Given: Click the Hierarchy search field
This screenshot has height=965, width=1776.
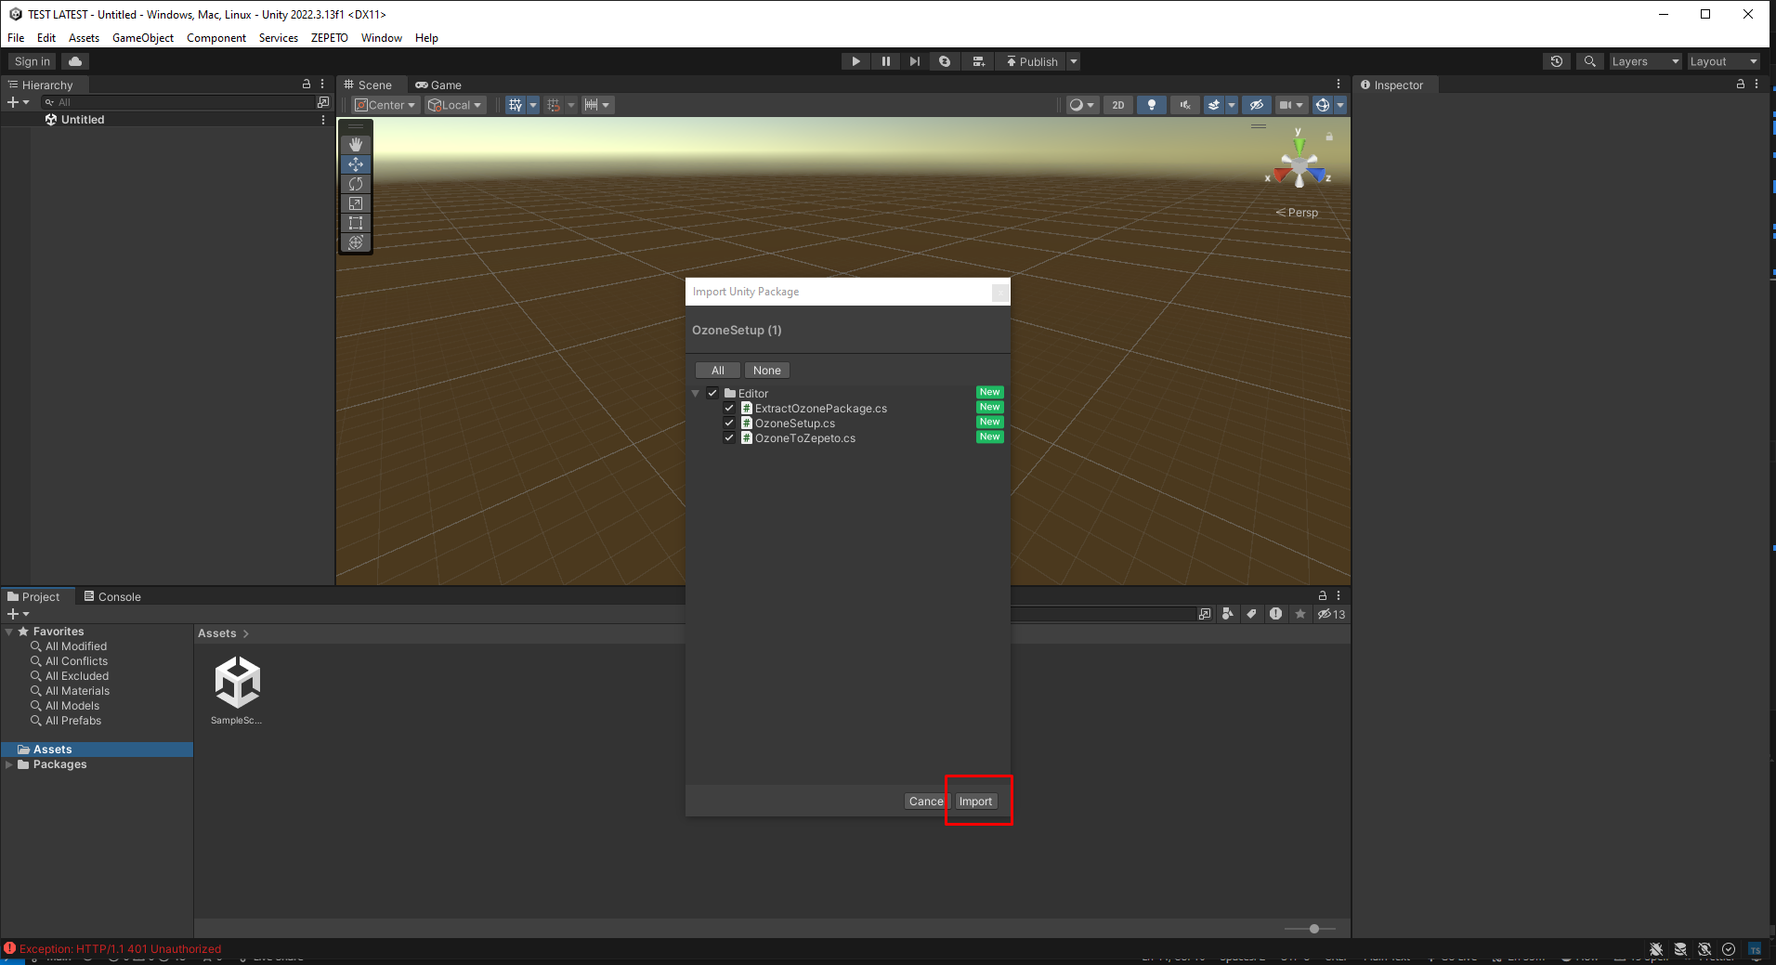Looking at the screenshot, I should pos(176,102).
